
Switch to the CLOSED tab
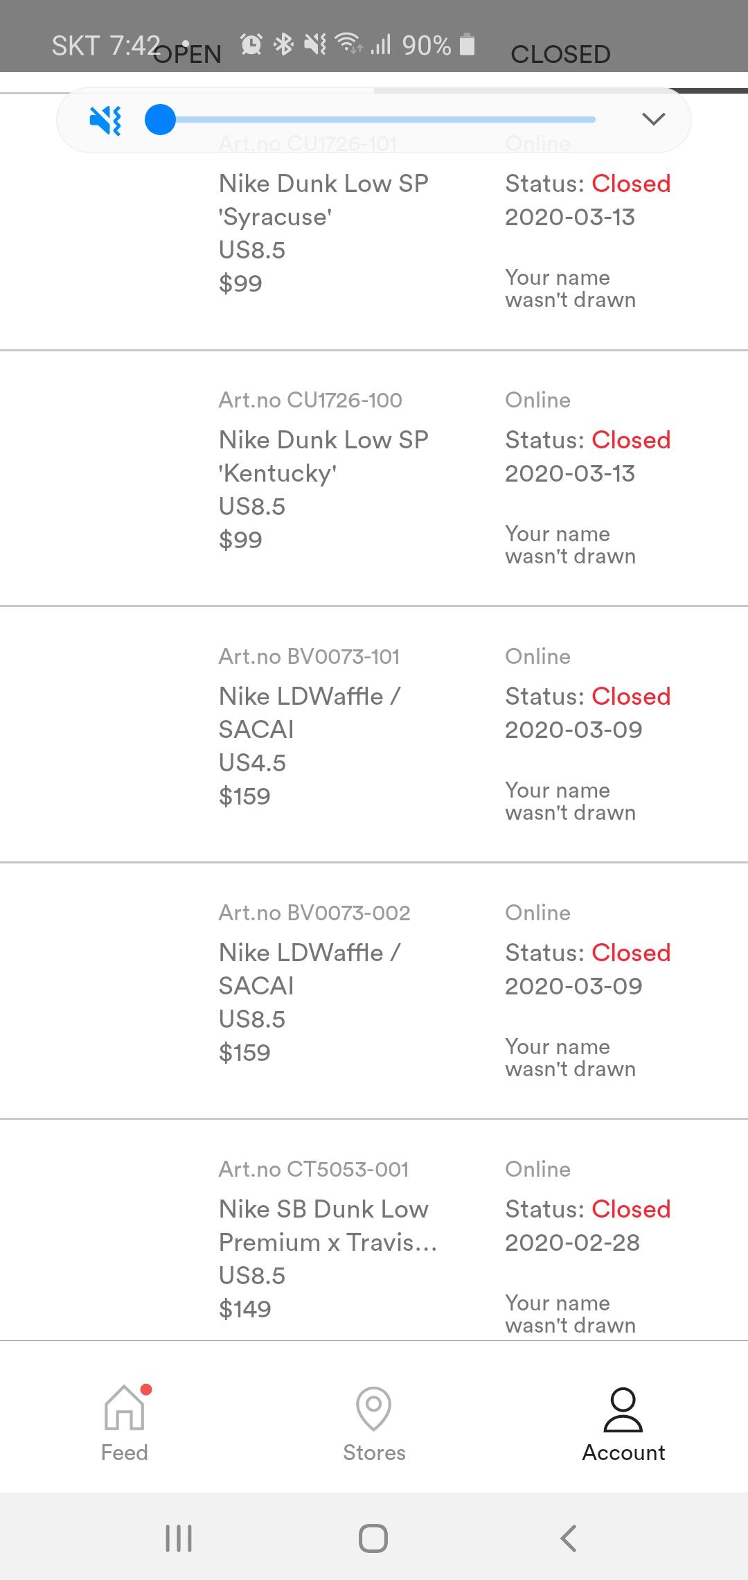tap(560, 54)
